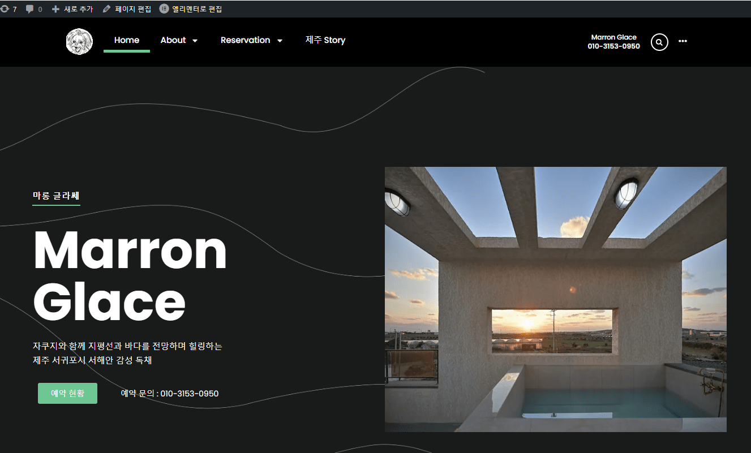Viewport: 751px width, 453px height.
Task: Click the dog logo in the header
Action: click(79, 42)
